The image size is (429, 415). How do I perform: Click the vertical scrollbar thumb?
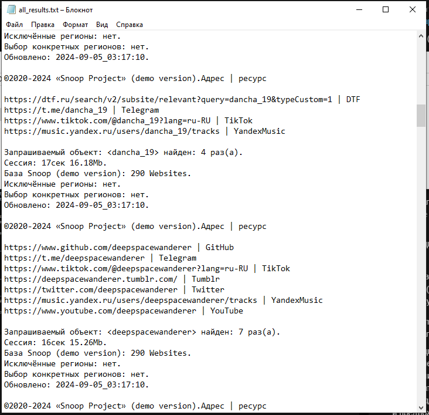point(421,116)
